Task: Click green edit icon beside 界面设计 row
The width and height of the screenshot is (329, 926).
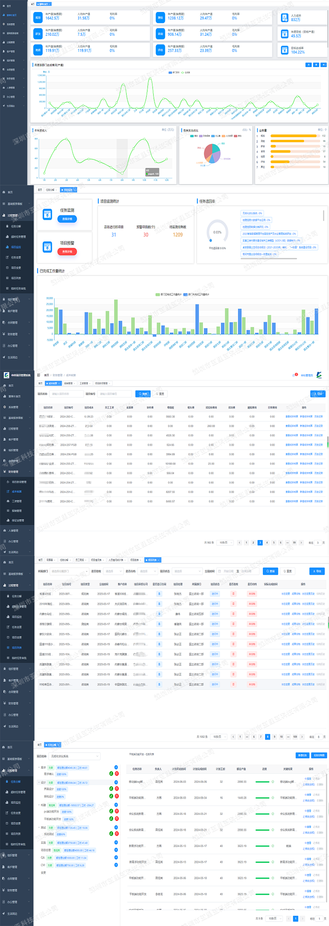Action: (111, 789)
